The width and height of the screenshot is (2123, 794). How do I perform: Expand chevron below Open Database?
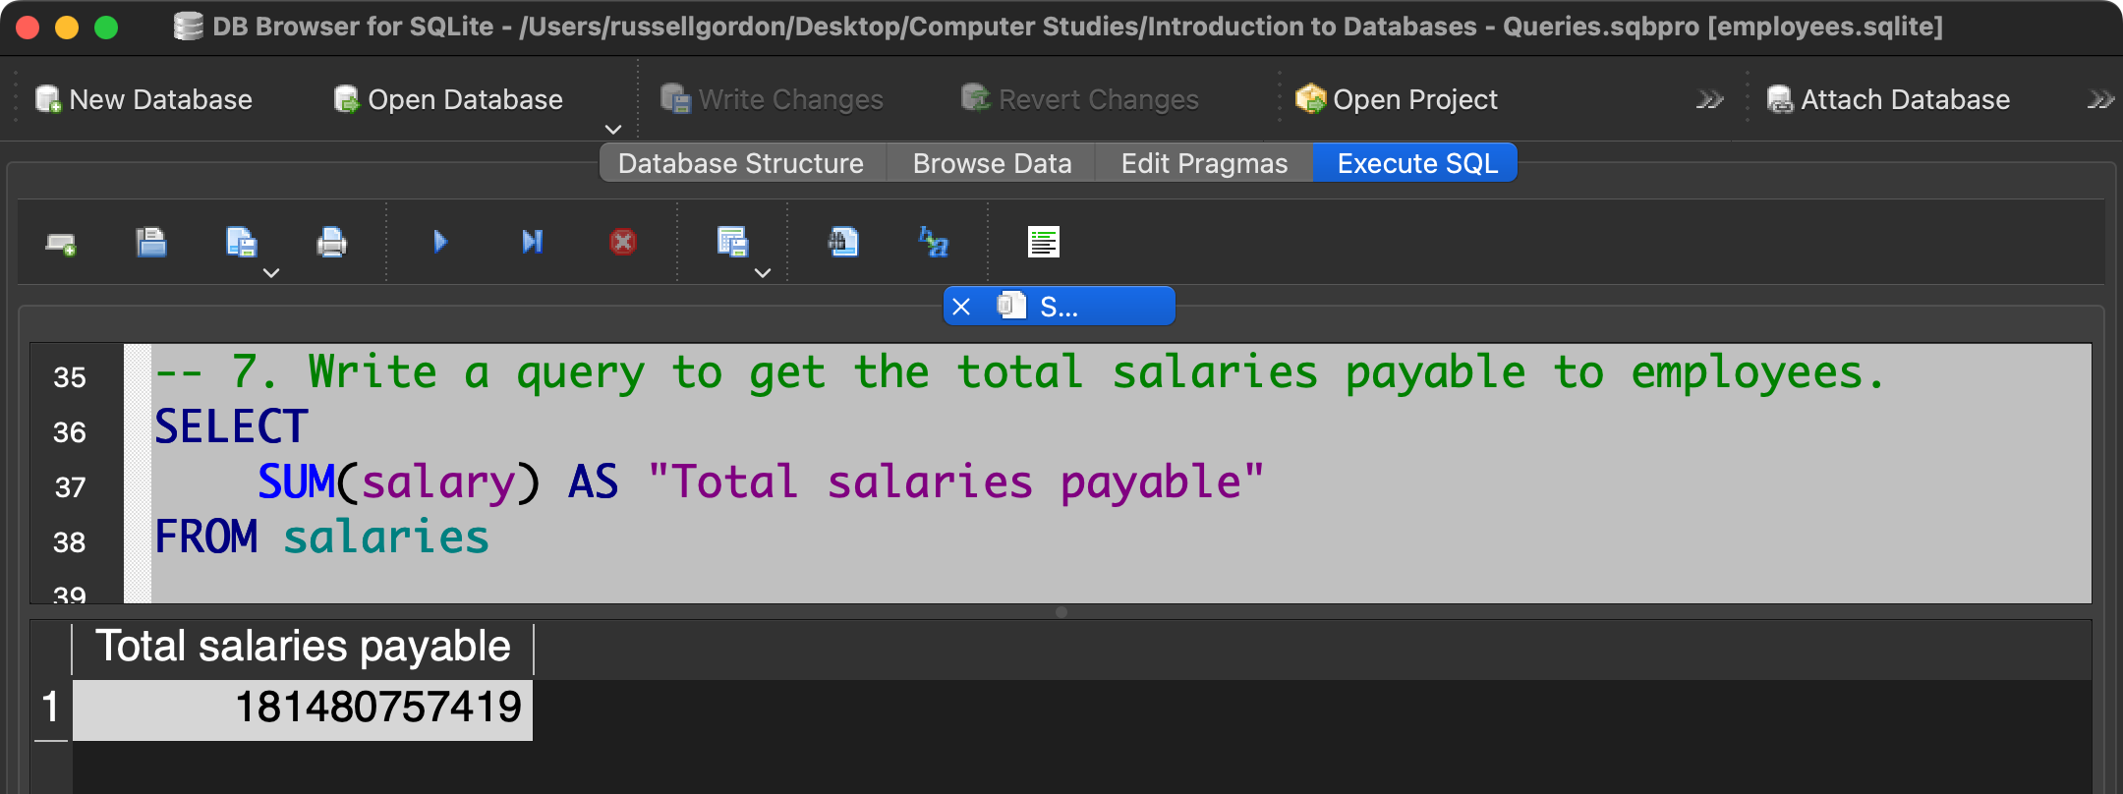point(613,130)
